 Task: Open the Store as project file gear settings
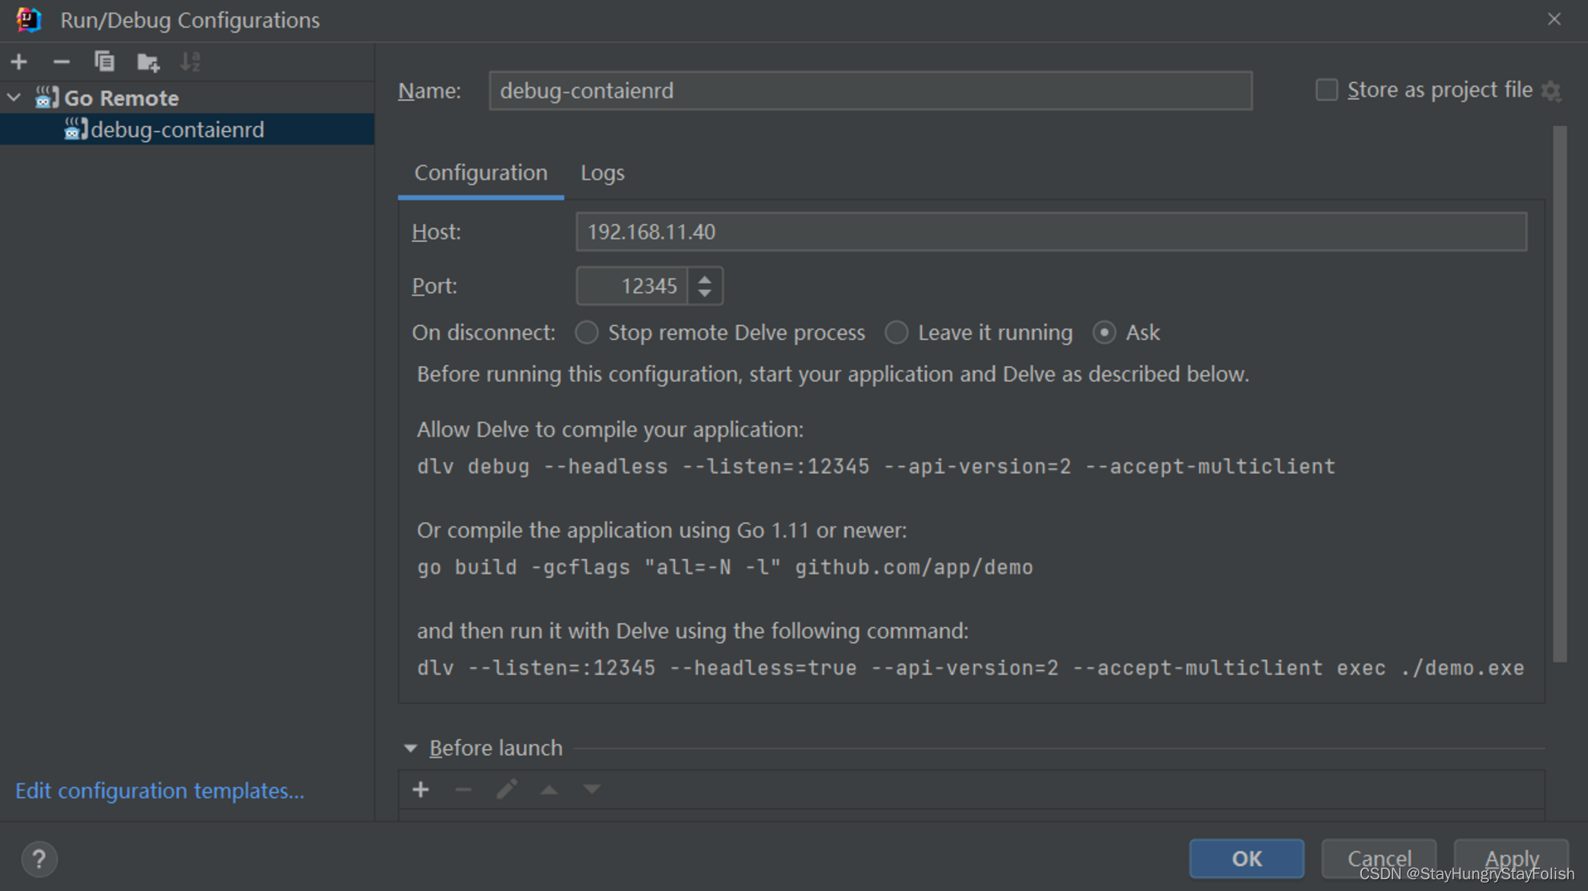pos(1552,91)
